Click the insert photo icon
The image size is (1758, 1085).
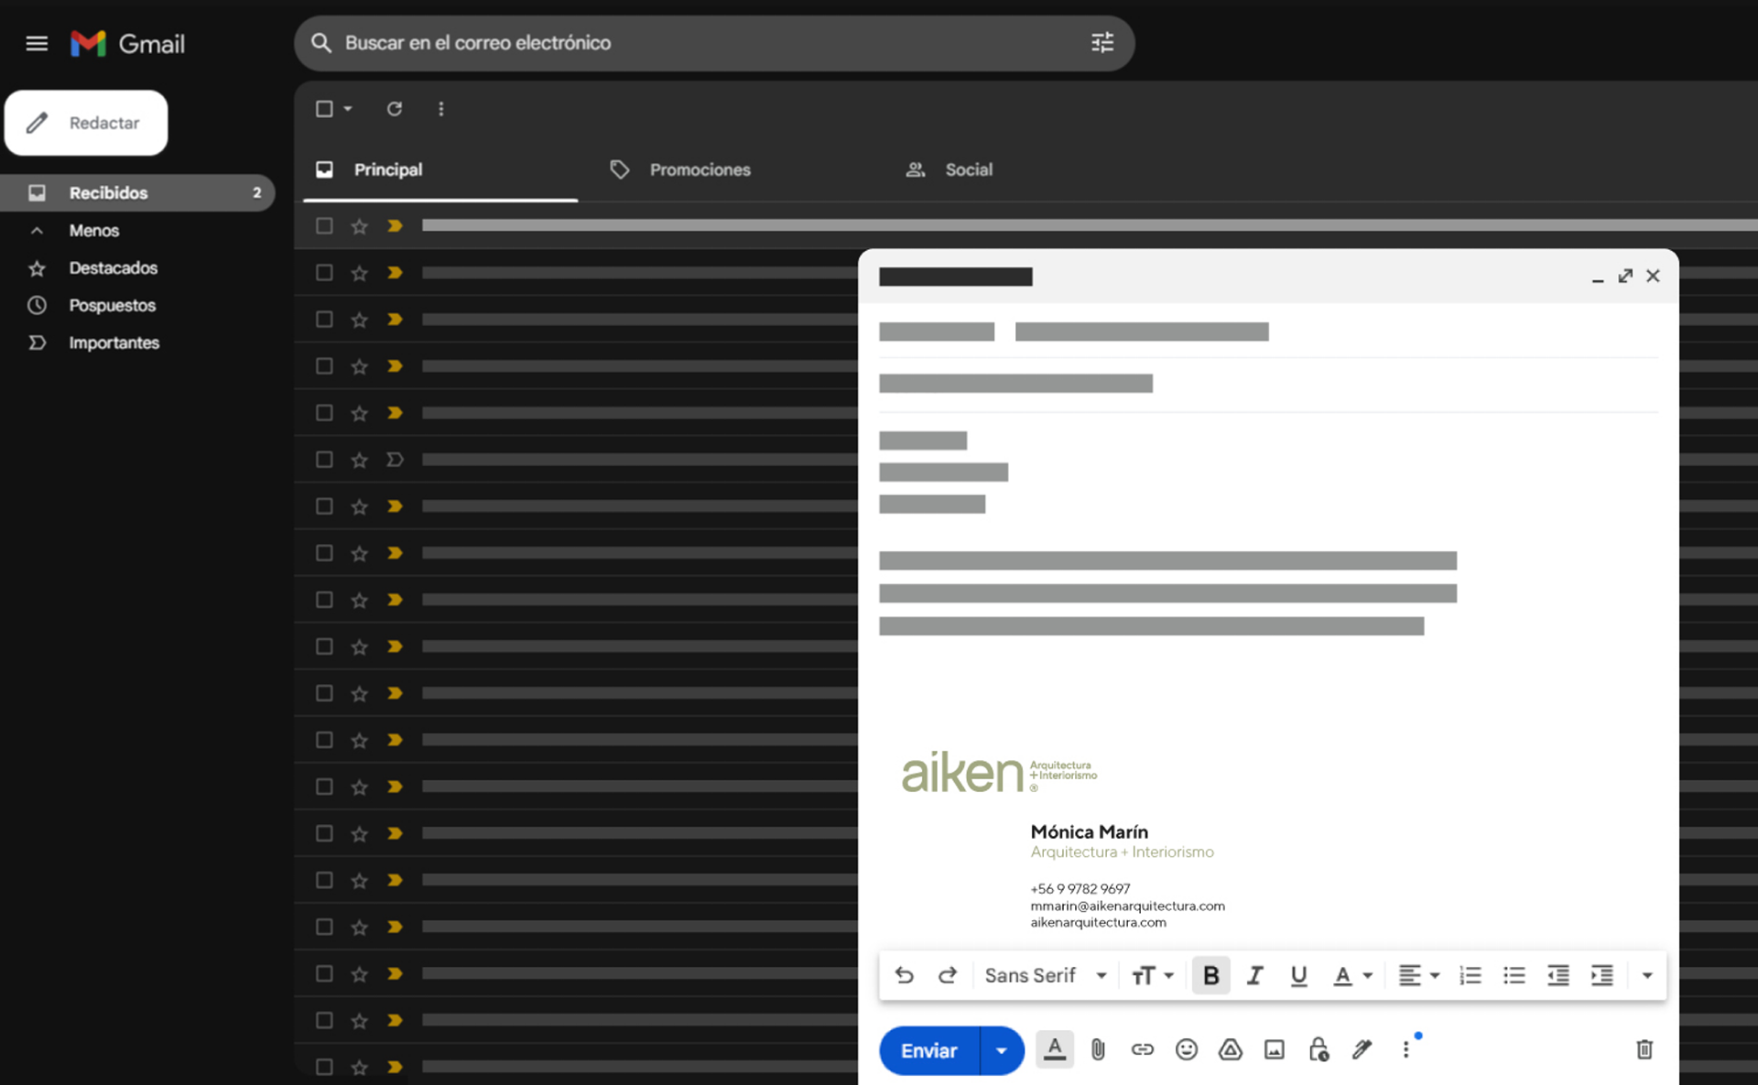coord(1274,1049)
